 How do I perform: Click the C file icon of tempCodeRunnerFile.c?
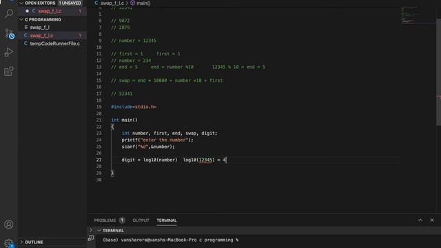pos(26,43)
